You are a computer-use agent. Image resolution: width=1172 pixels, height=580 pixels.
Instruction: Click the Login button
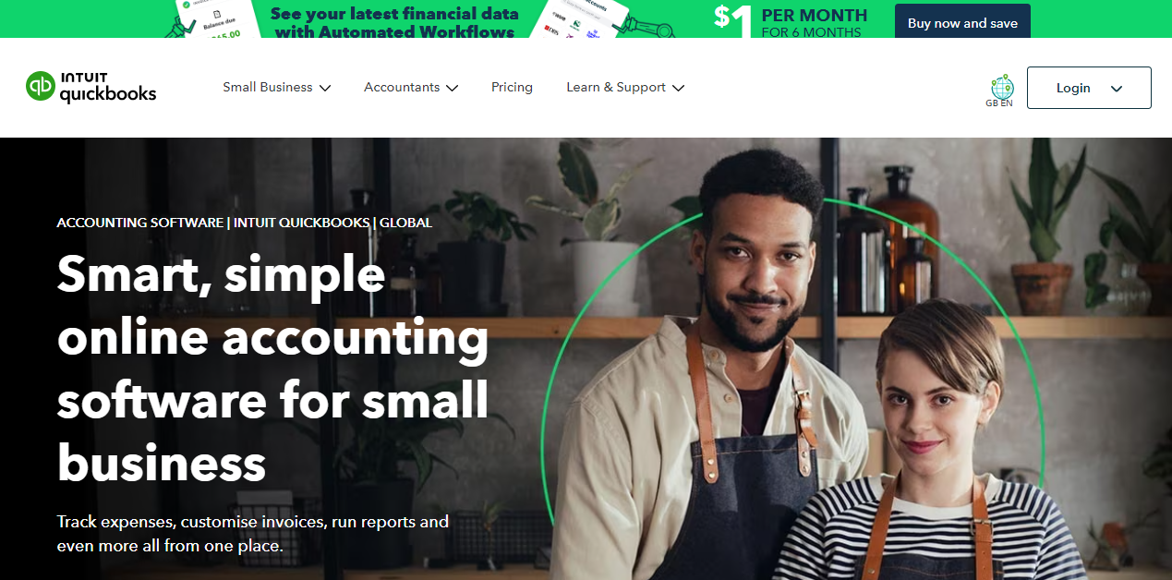pyautogui.click(x=1089, y=88)
